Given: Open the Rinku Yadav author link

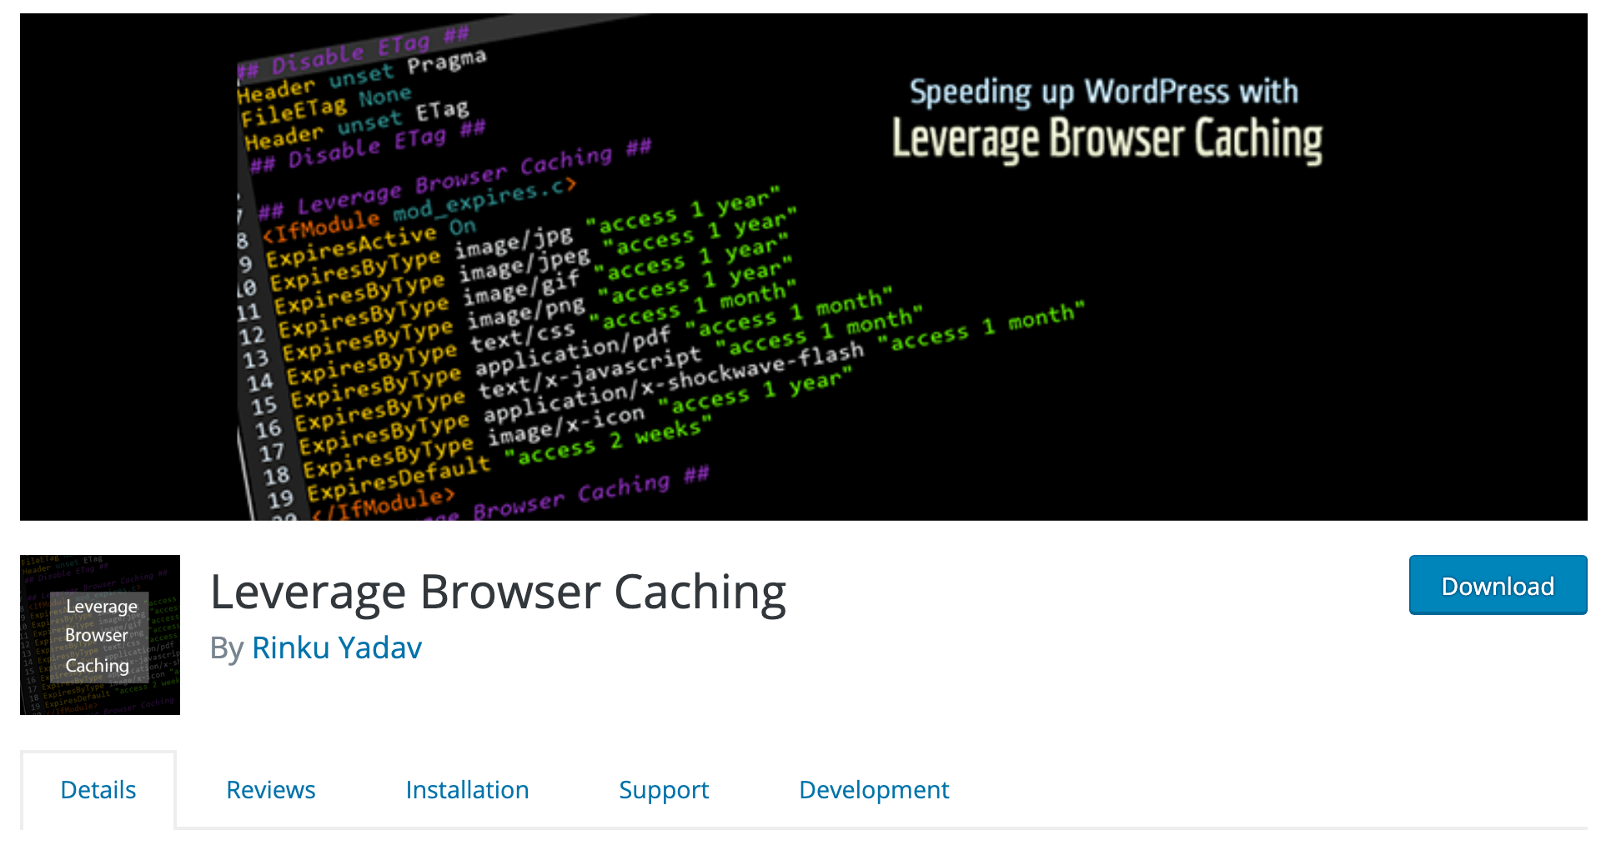Looking at the screenshot, I should [337, 647].
